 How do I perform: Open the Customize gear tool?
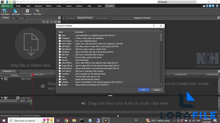coord(27,11)
